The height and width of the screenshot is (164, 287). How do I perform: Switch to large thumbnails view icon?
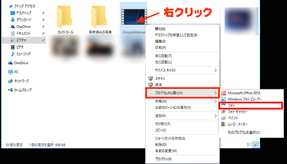(255, 145)
